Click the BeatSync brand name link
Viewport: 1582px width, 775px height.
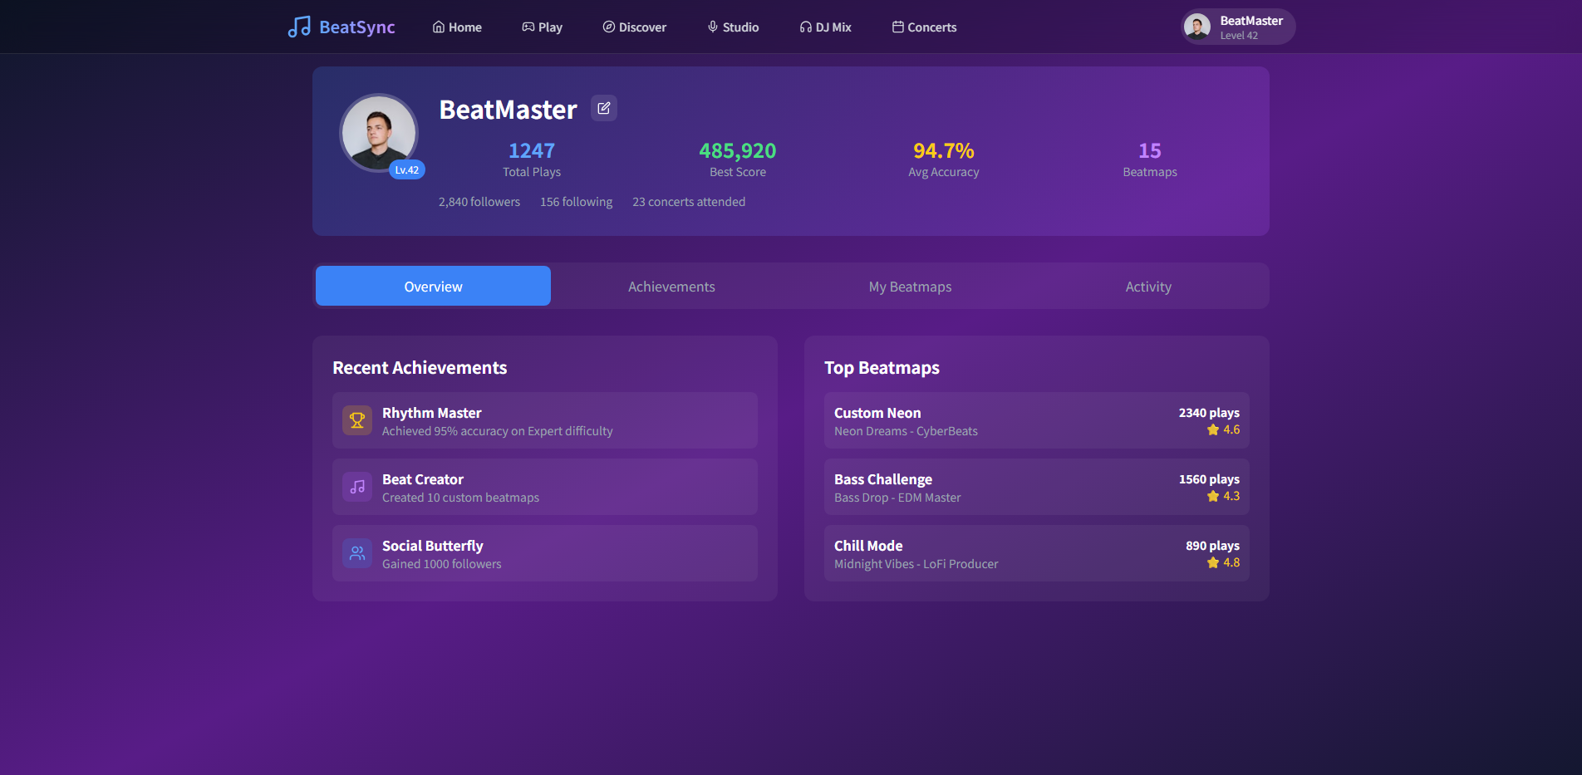tap(357, 27)
